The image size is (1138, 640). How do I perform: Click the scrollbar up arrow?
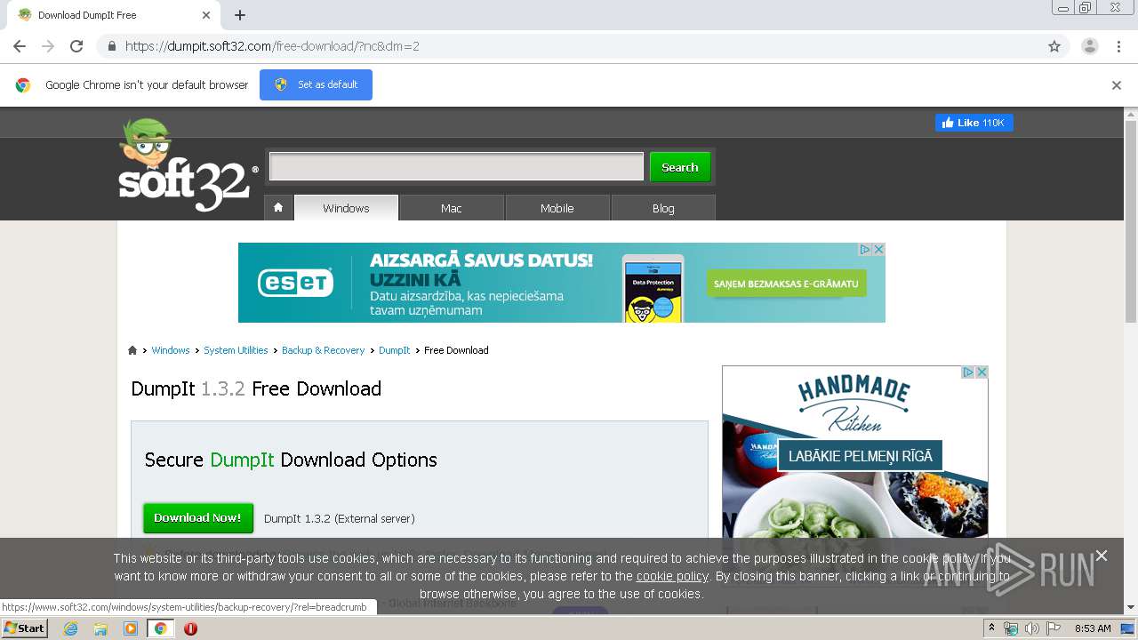click(x=1131, y=114)
